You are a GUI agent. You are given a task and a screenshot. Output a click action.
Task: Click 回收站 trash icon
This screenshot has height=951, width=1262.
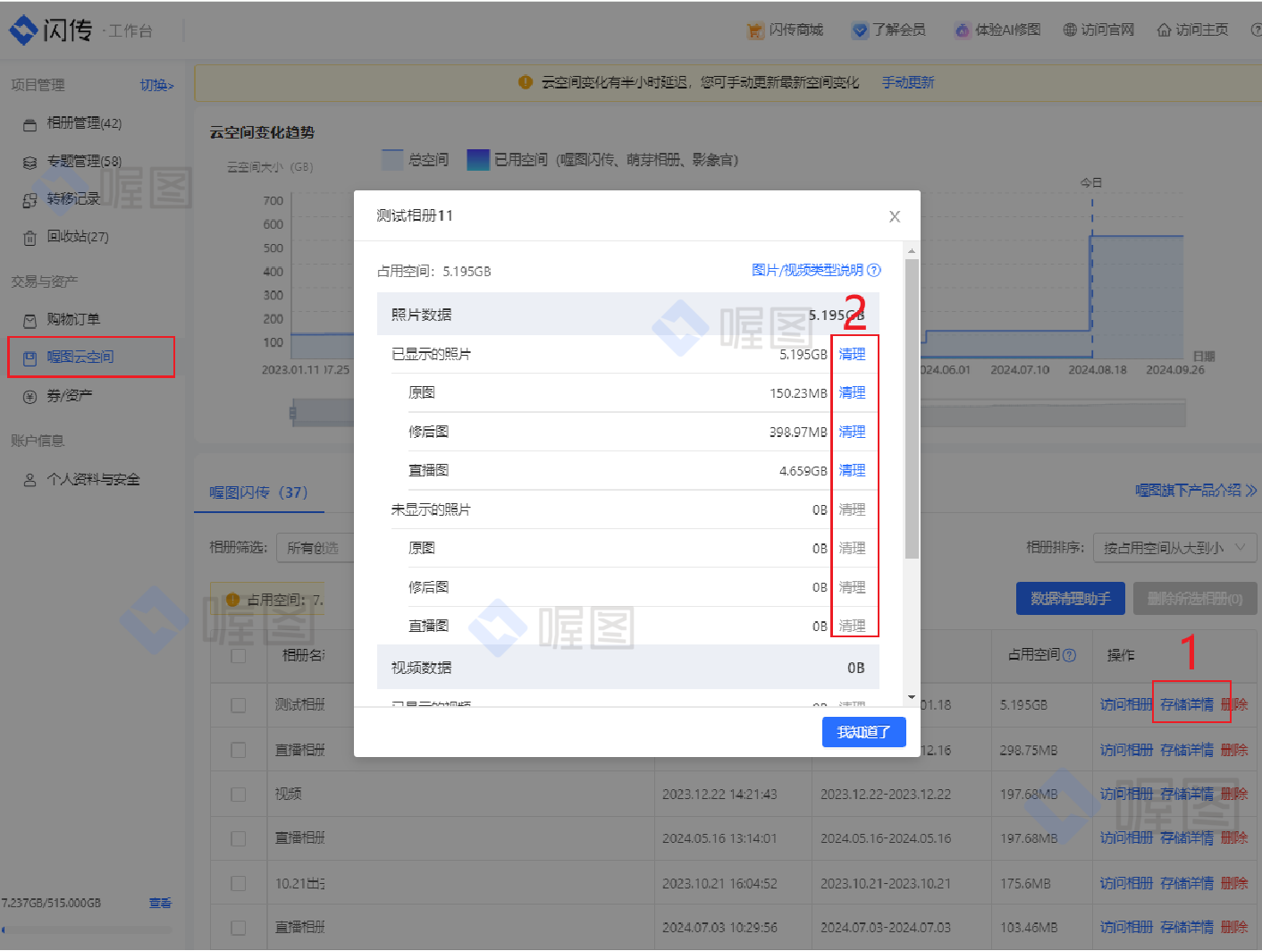29,238
